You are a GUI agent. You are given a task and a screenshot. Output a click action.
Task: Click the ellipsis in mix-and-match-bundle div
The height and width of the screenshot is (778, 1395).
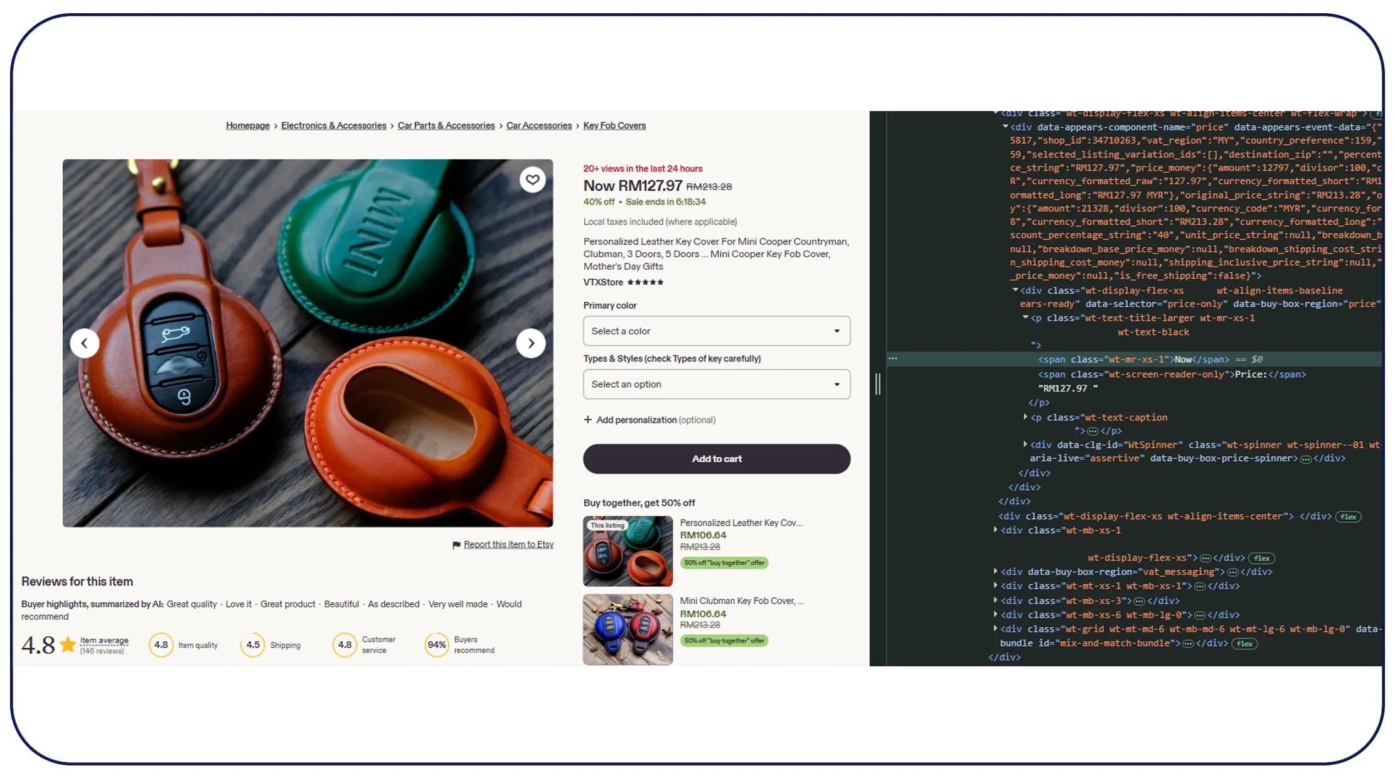tap(1188, 644)
